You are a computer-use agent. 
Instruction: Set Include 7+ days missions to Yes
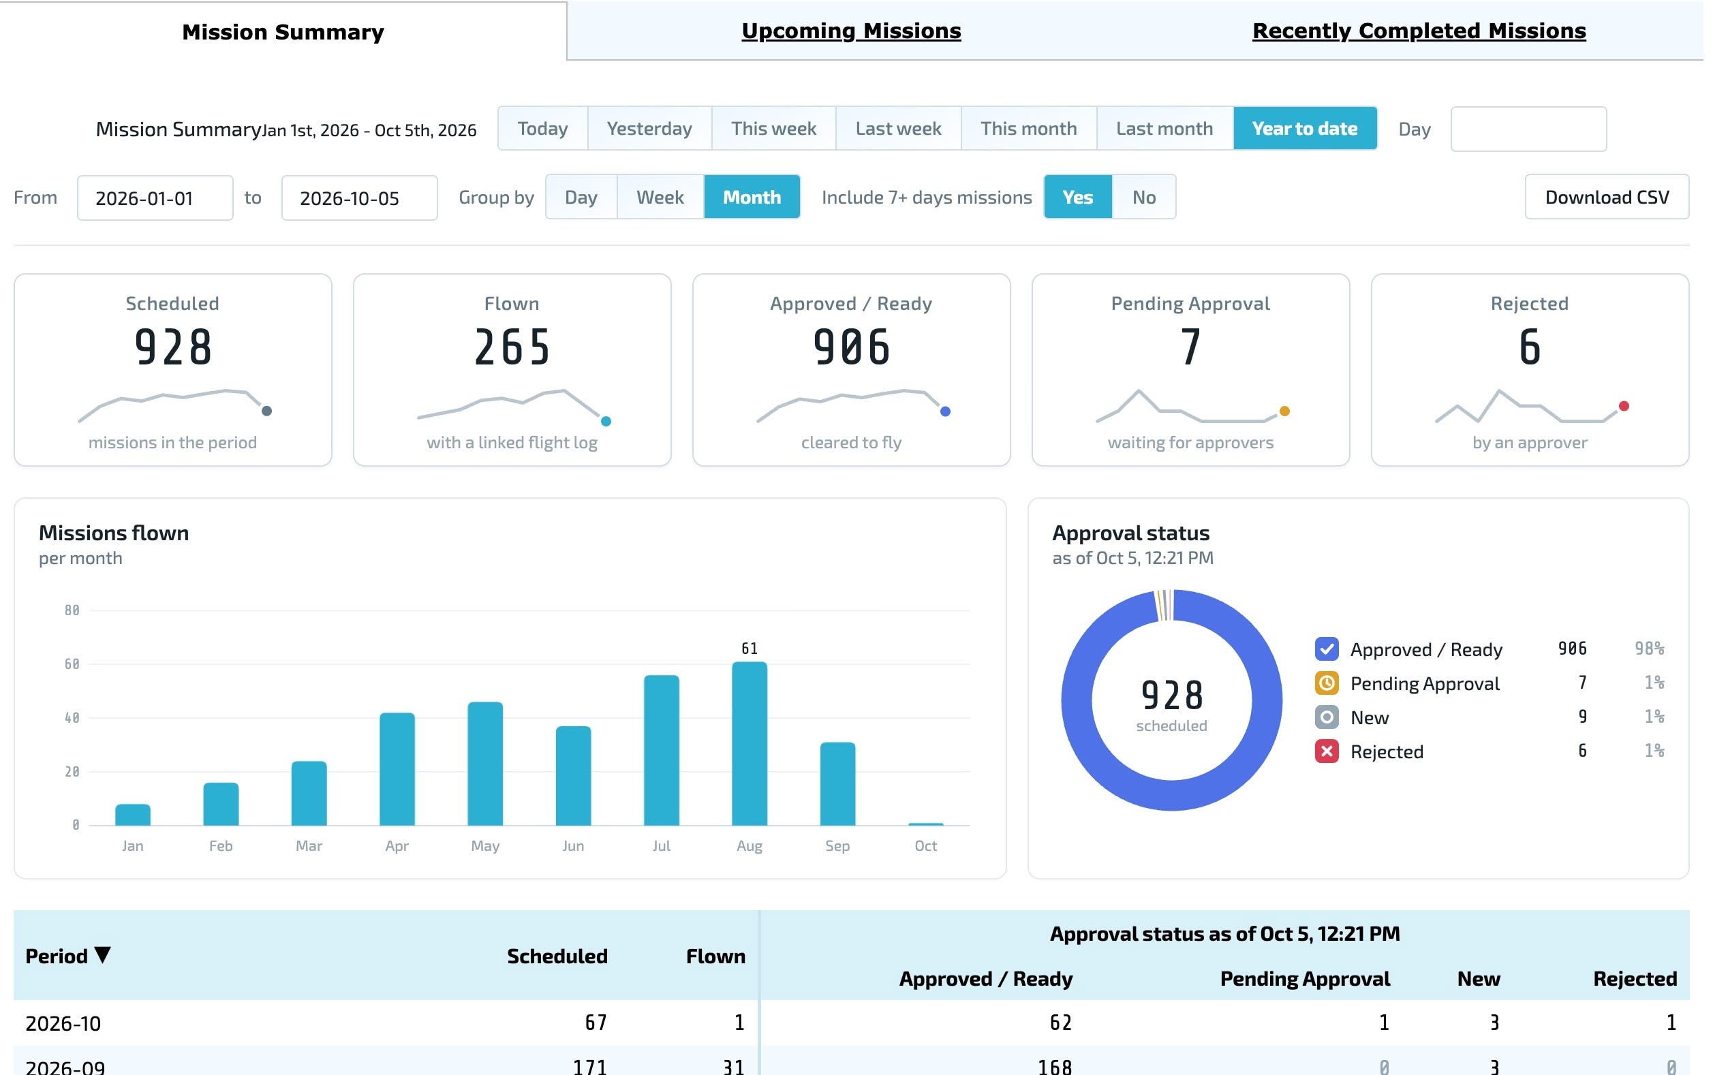pyautogui.click(x=1077, y=197)
